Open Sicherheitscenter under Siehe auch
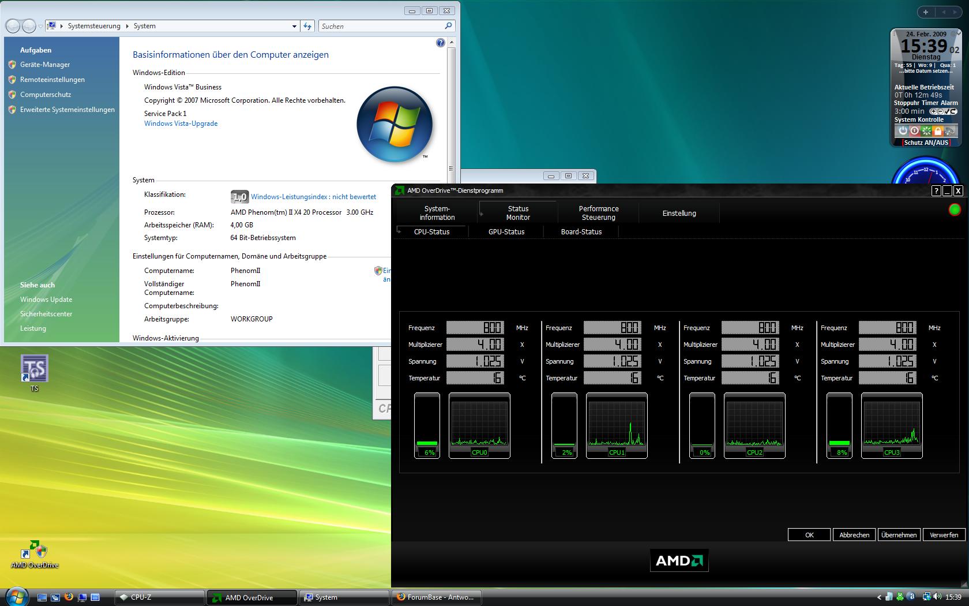Viewport: 969px width, 606px height. point(46,314)
